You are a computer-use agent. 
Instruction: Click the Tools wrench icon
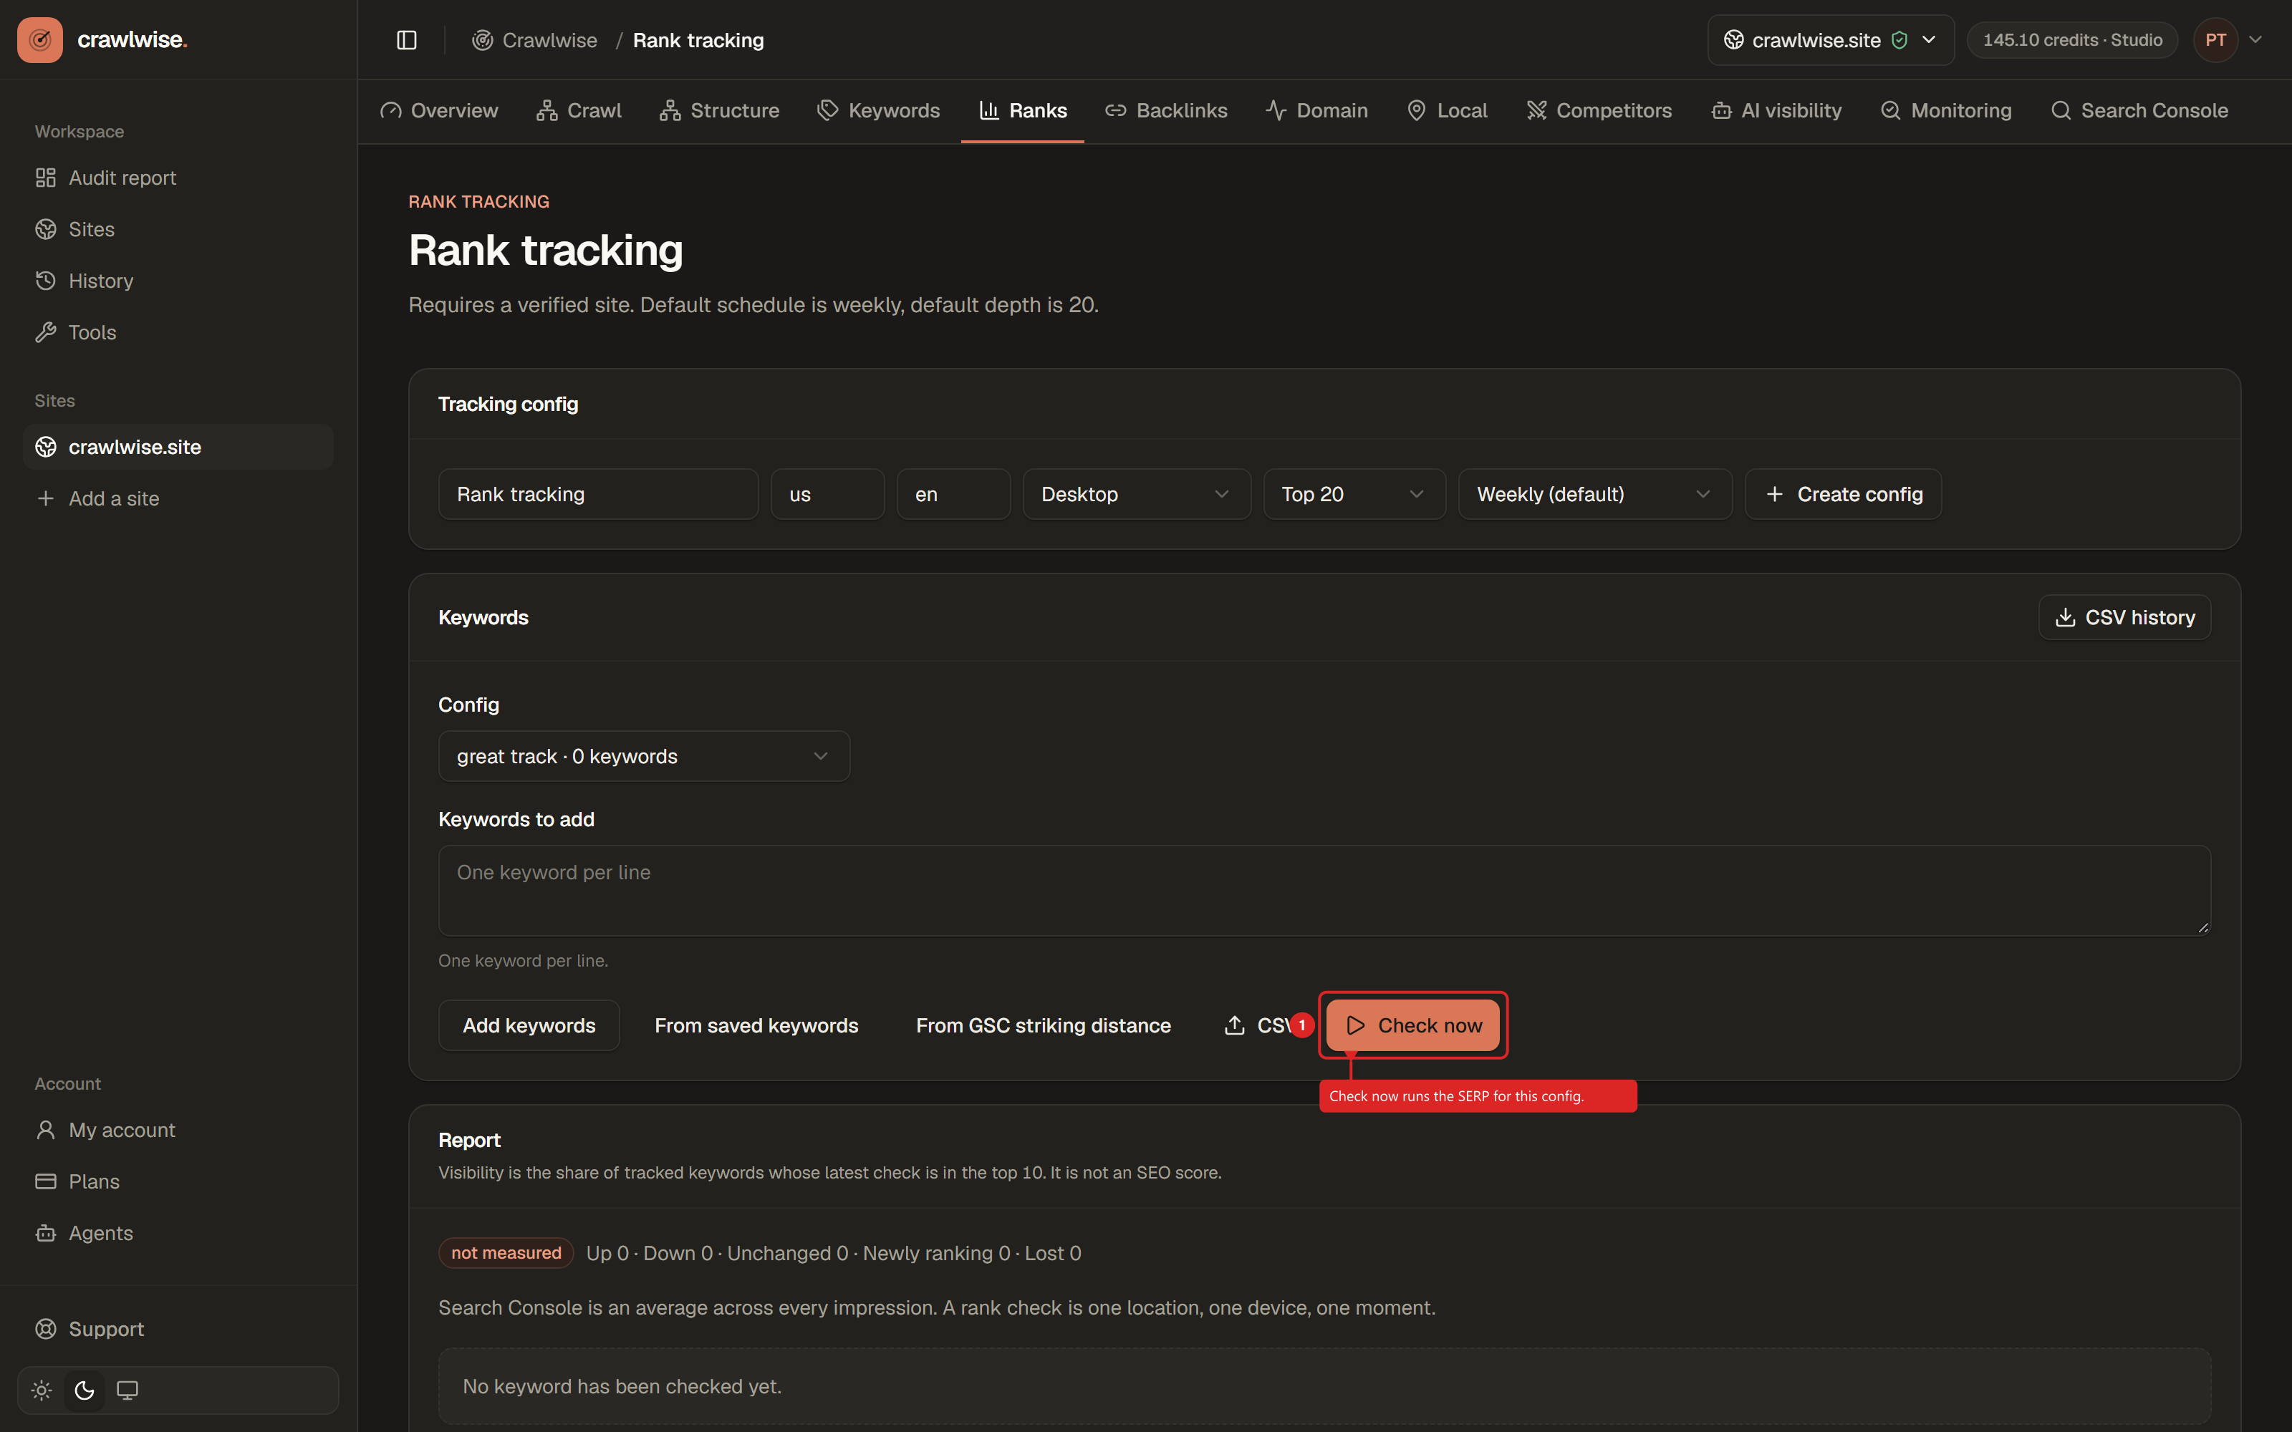[x=45, y=332]
